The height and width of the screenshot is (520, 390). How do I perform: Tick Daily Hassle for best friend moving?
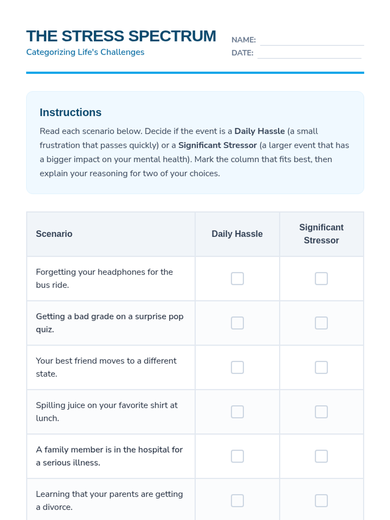237,368
